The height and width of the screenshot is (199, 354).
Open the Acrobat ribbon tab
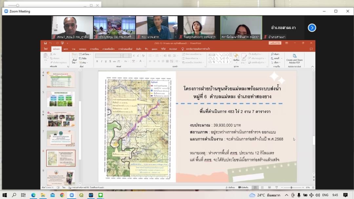click(173, 49)
